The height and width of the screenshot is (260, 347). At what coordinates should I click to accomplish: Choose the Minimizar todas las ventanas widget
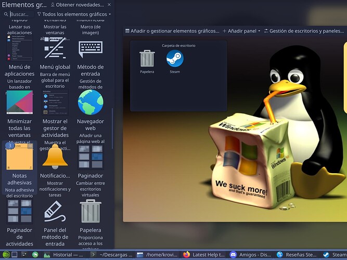point(19,102)
